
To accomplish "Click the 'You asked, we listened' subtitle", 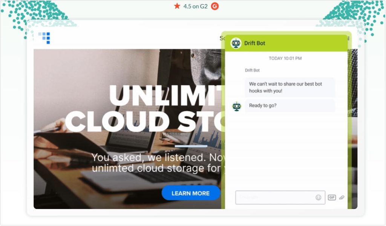I will [156, 163].
